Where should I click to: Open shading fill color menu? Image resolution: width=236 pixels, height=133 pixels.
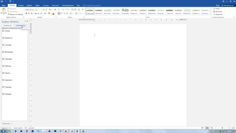[76, 14]
